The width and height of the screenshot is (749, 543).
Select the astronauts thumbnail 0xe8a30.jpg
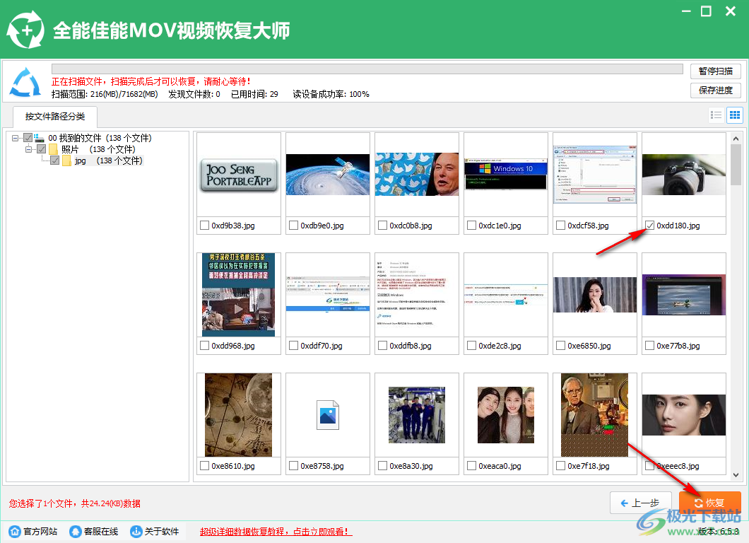pyautogui.click(x=417, y=415)
